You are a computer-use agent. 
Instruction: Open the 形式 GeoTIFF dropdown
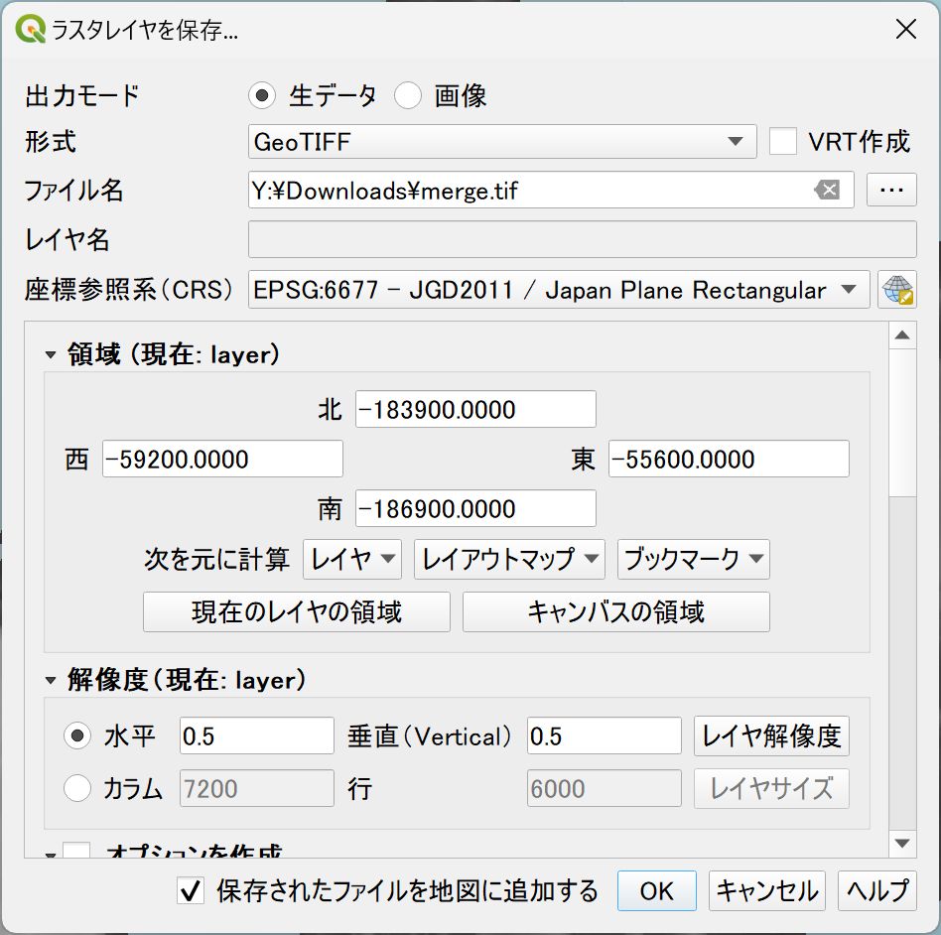click(502, 142)
